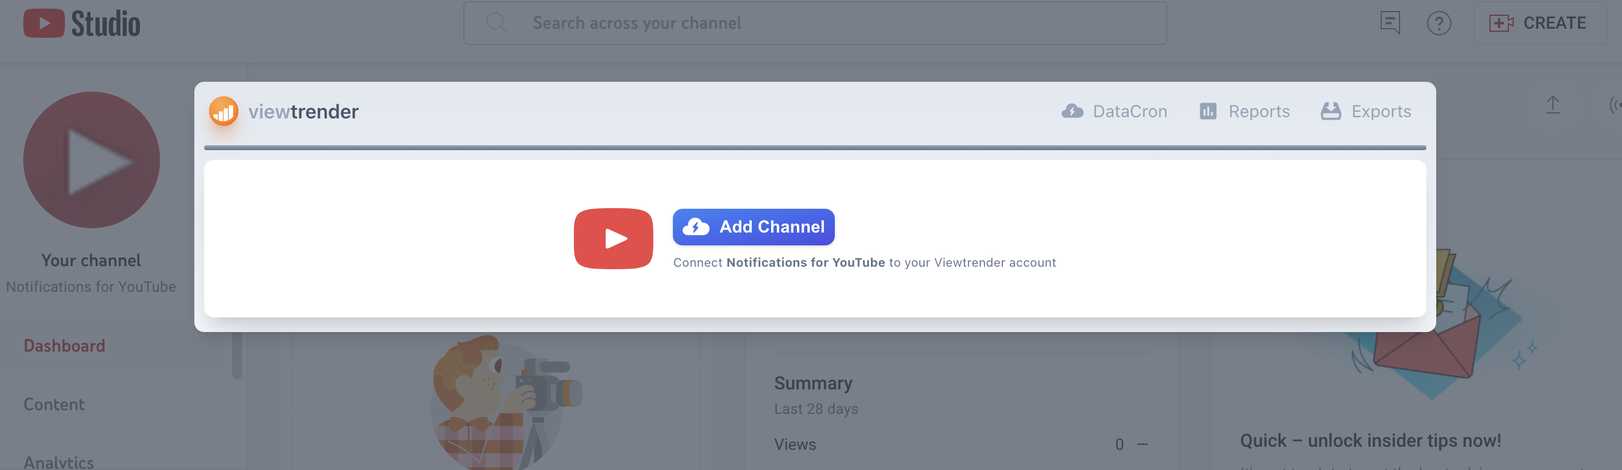This screenshot has width=1622, height=470.
Task: Select Analytics in the sidebar
Action: point(59,463)
